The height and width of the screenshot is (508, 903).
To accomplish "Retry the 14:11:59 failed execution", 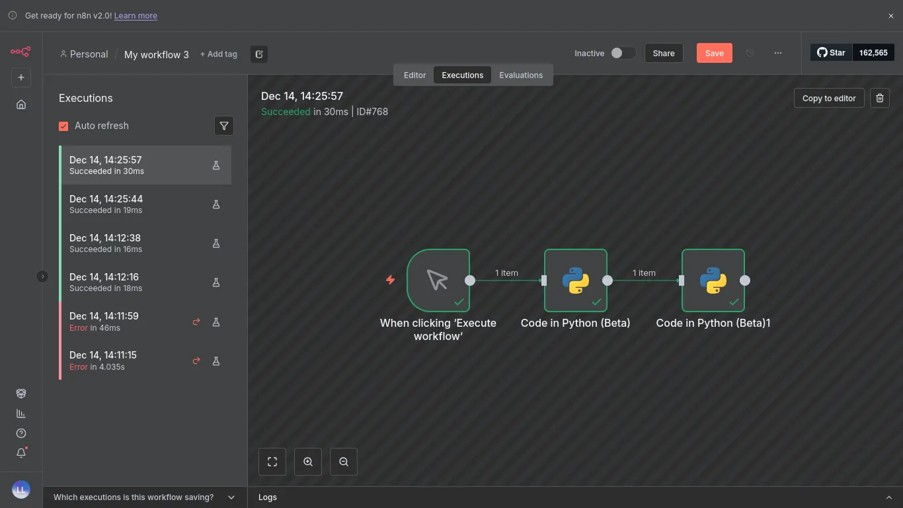I will point(196,322).
